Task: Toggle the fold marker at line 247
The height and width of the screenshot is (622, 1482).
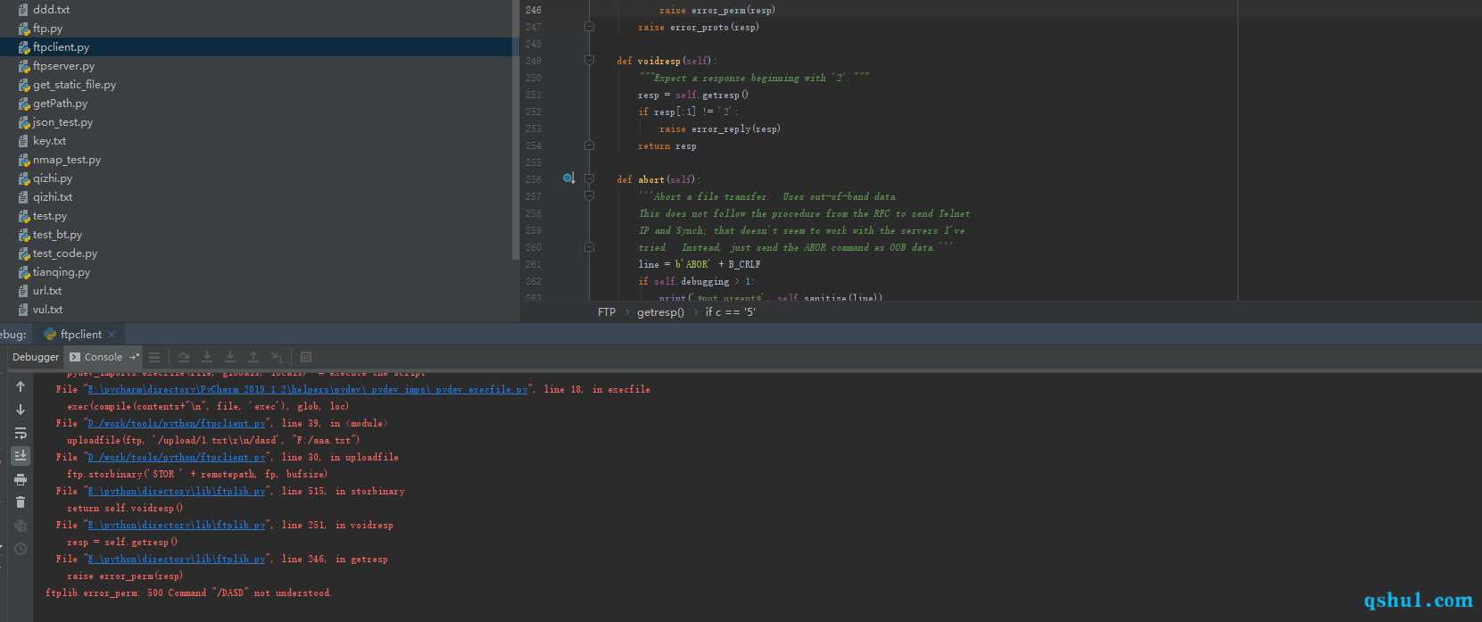Action: pos(589,27)
